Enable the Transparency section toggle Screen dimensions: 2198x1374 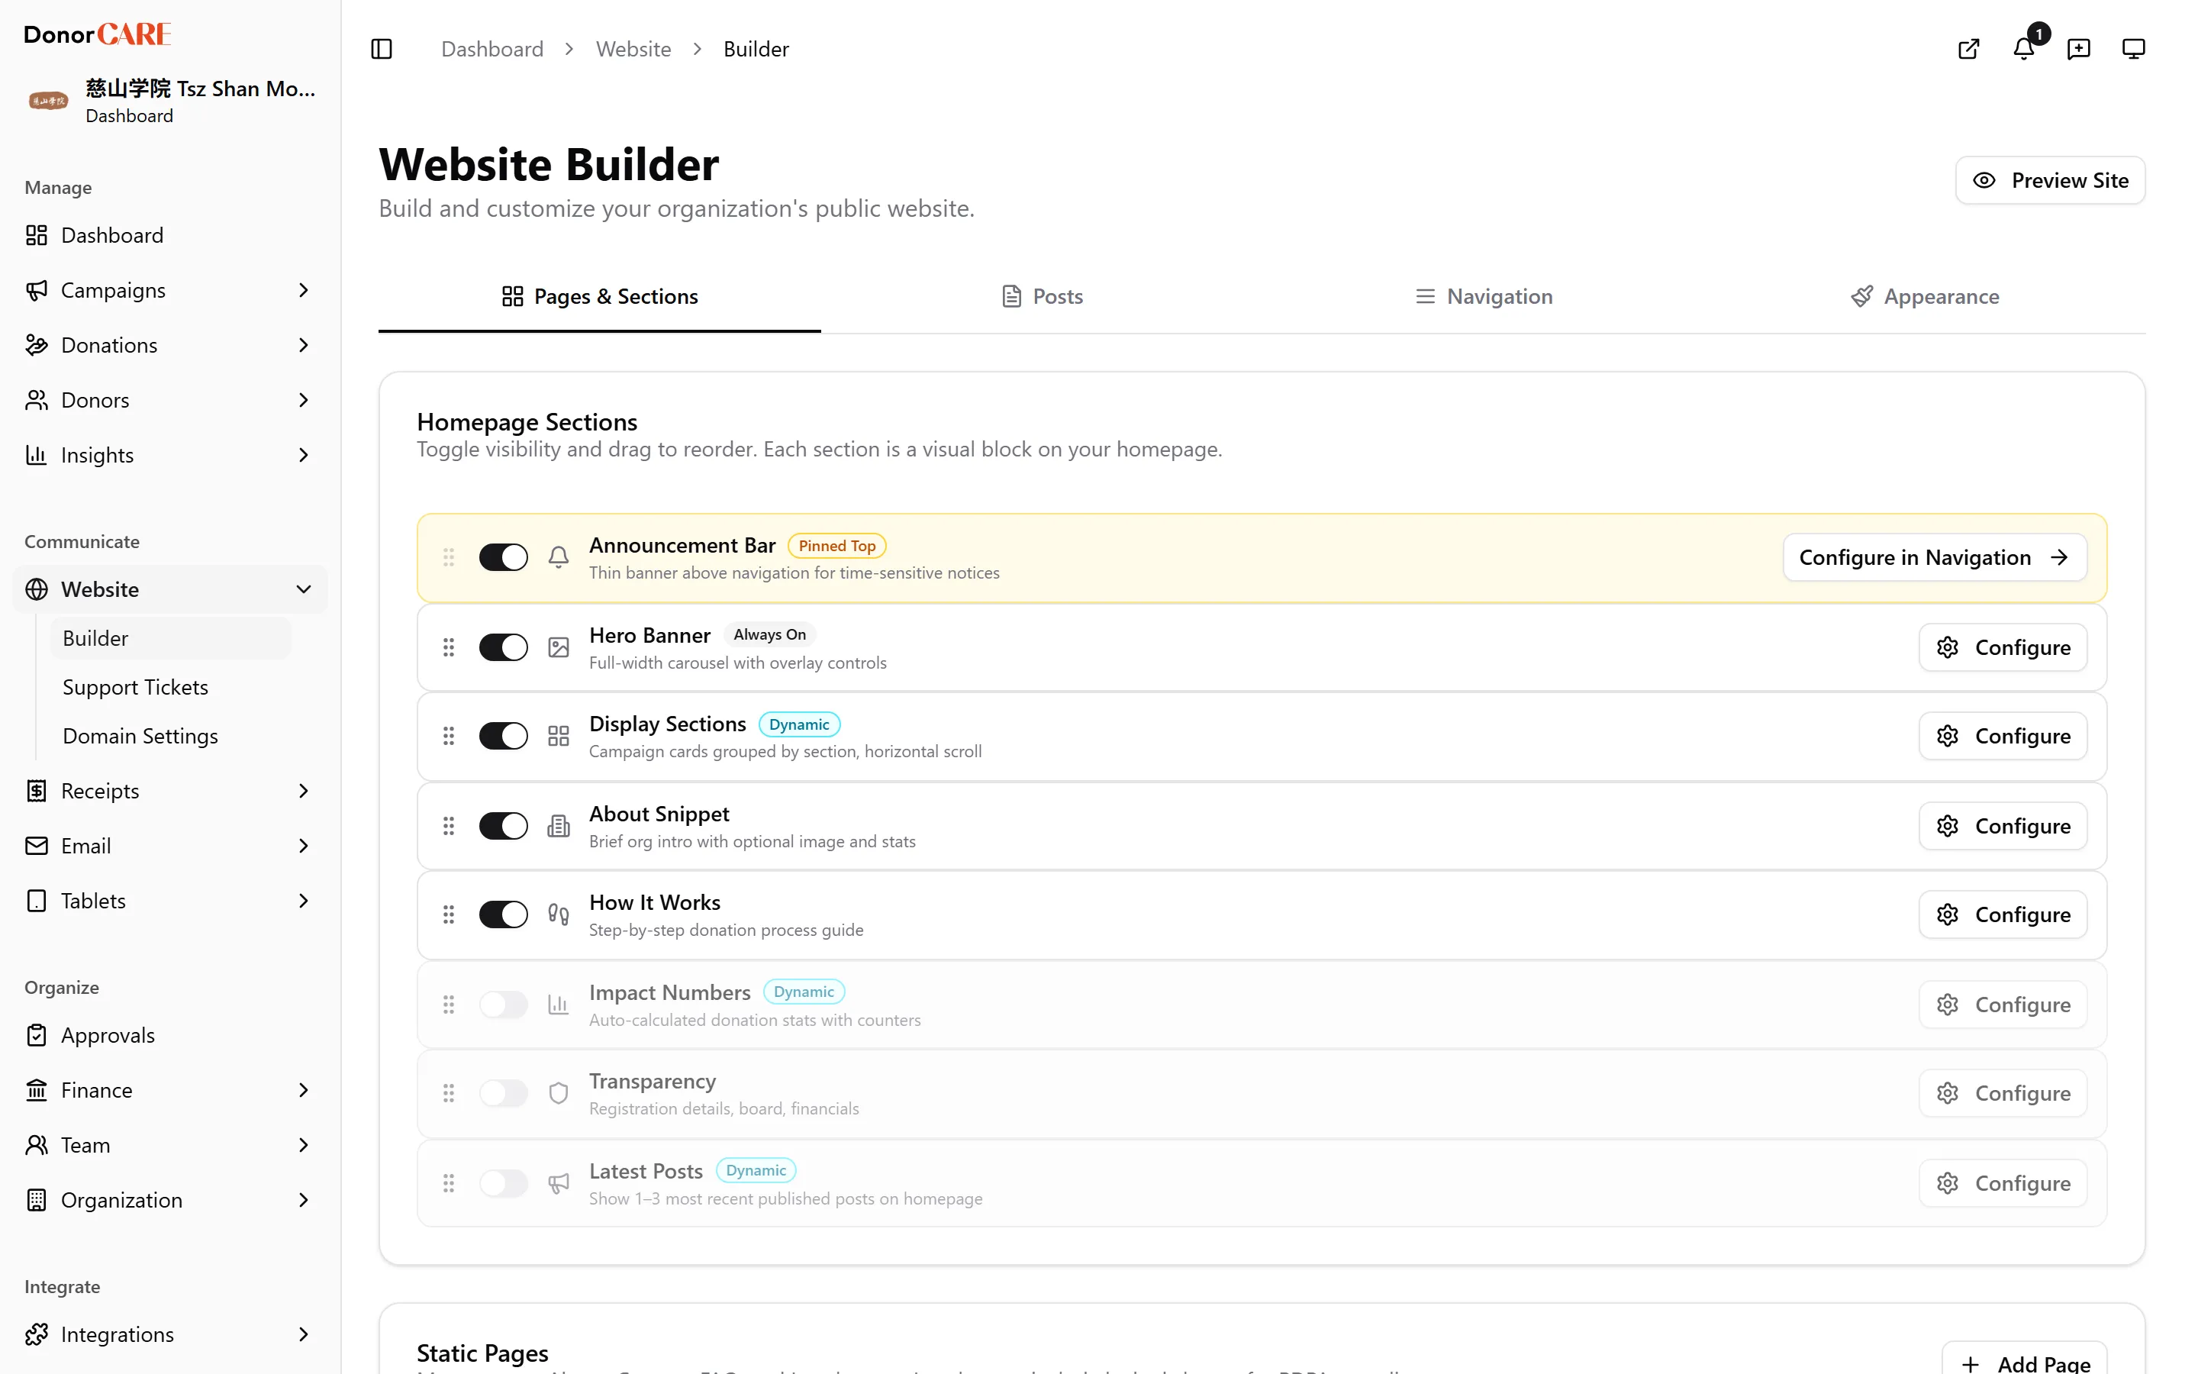pos(503,1093)
